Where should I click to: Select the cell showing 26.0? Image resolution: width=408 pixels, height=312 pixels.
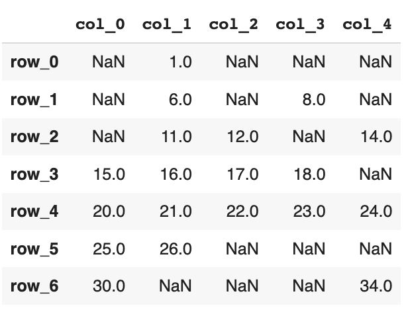(176, 249)
